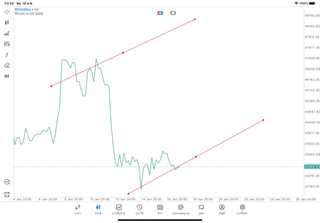
Task: Toggle the red-blue one-click trading panel
Action: [x=160, y=13]
